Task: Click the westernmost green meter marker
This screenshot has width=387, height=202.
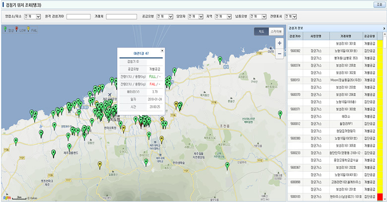Action: (x=15, y=142)
